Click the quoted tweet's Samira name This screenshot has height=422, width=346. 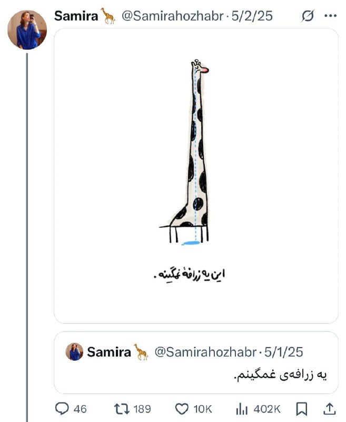click(109, 352)
